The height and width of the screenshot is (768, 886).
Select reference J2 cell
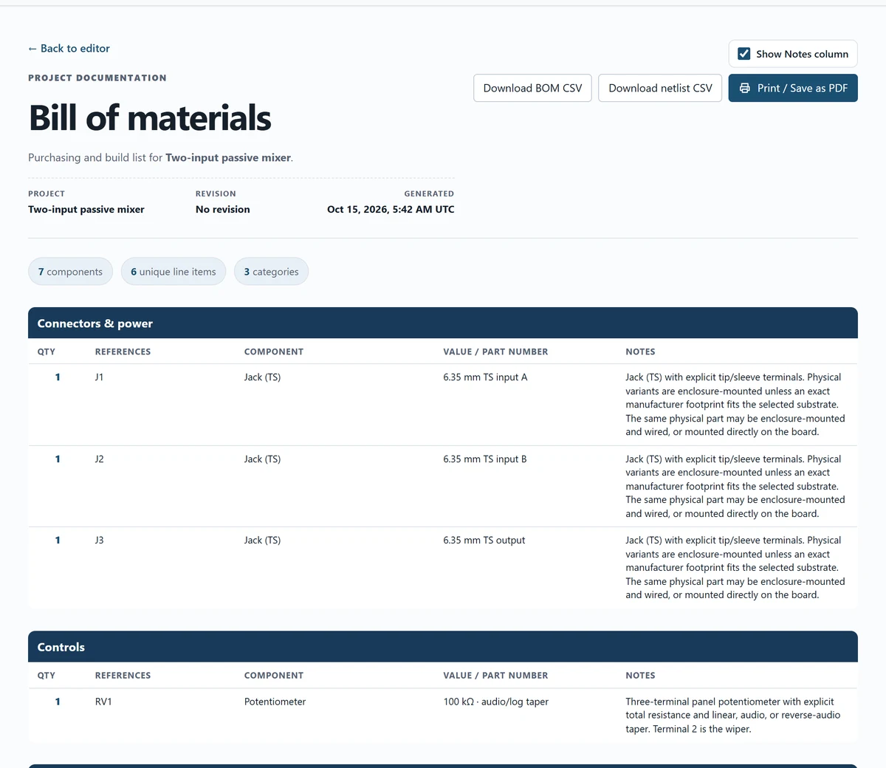(99, 459)
